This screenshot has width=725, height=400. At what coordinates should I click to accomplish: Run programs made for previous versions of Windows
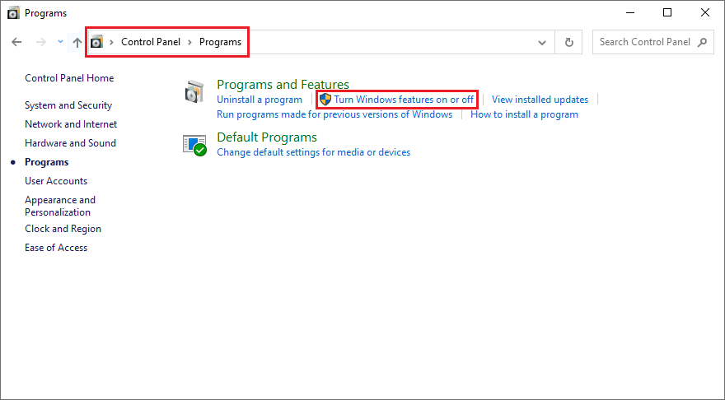pos(334,114)
